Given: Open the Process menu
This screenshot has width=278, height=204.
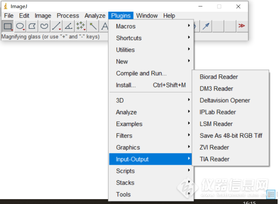Looking at the screenshot, I should pos(68,16).
